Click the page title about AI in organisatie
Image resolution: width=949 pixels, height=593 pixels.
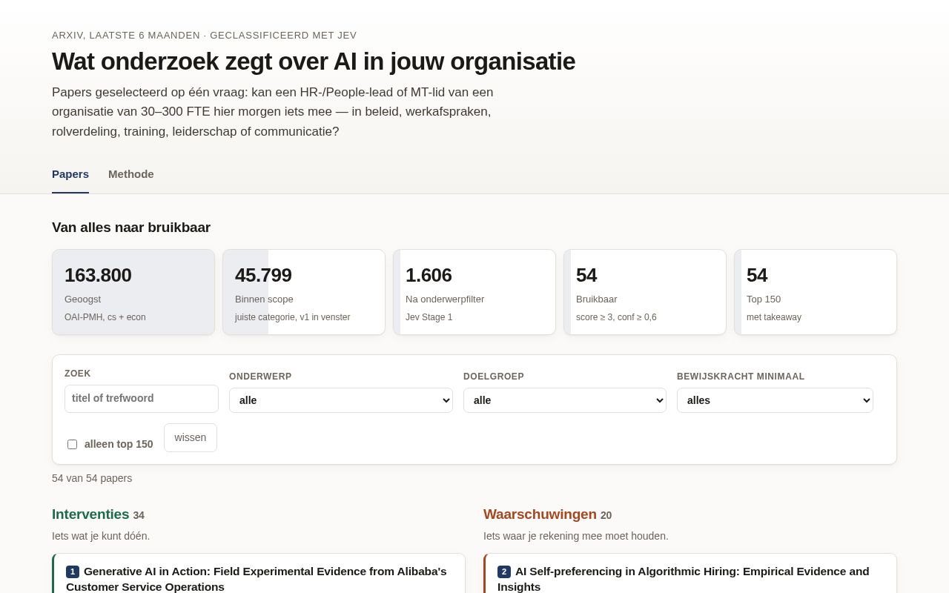pyautogui.click(x=314, y=62)
